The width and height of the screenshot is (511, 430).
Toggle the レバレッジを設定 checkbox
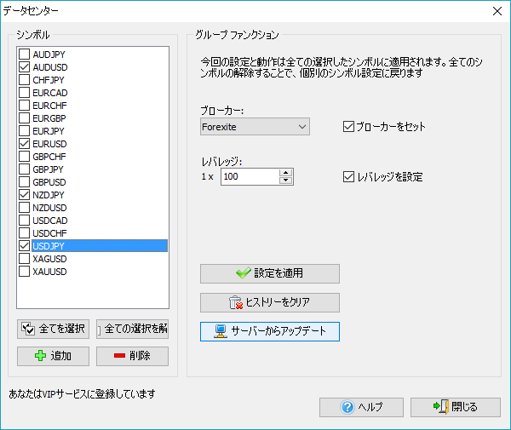pos(347,177)
